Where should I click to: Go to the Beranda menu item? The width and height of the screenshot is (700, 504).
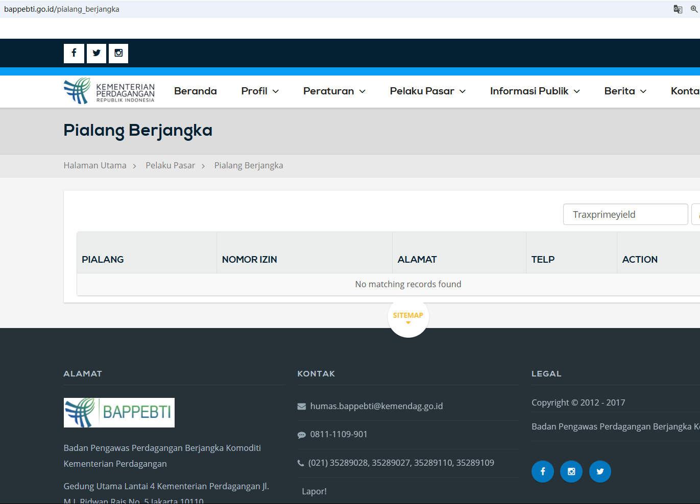pyautogui.click(x=195, y=91)
